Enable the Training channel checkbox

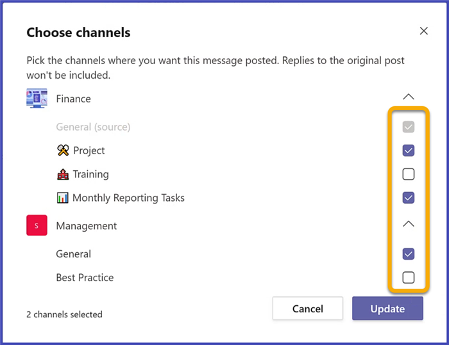tap(408, 174)
